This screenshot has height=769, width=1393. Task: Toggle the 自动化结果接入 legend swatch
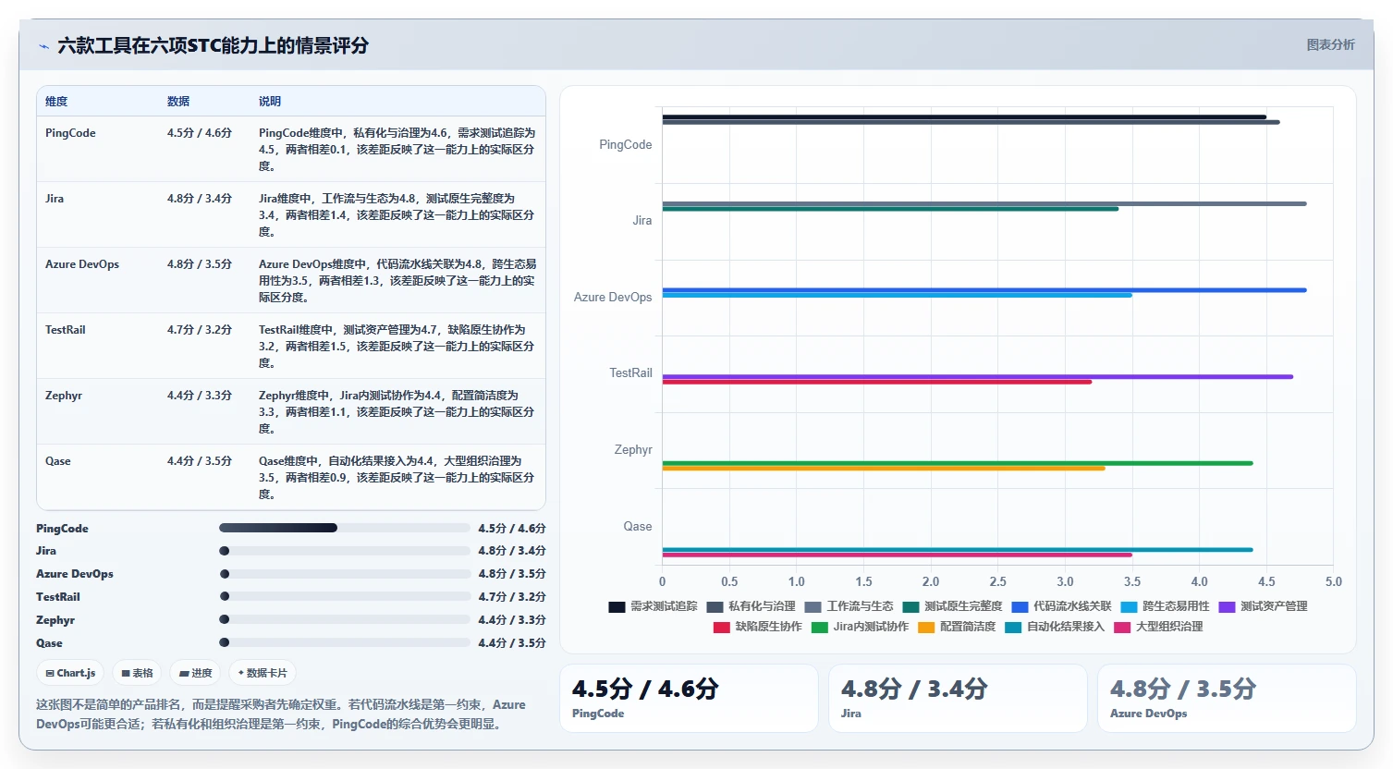pyautogui.click(x=1013, y=628)
